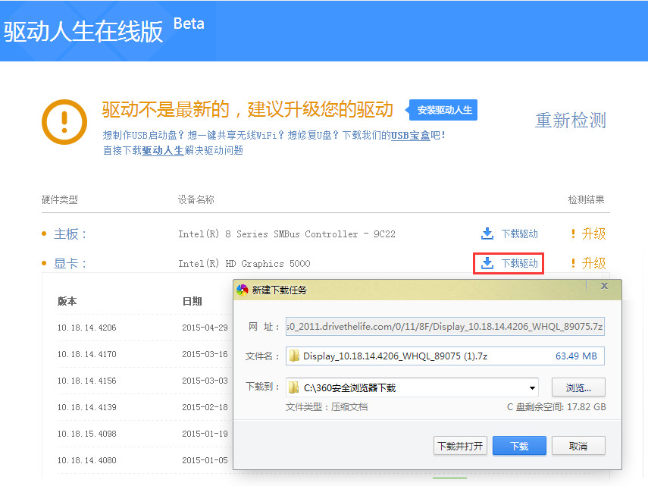Click the 安装驱动人生 button
The image size is (648, 486).
pyautogui.click(x=443, y=110)
